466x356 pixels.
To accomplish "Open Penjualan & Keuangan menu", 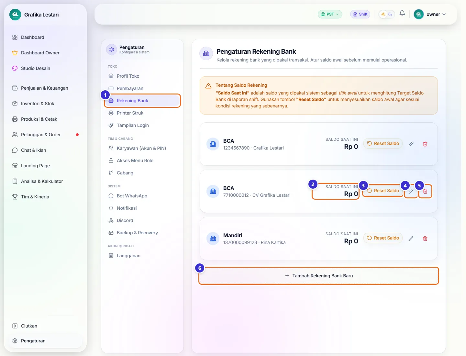I will (x=45, y=88).
